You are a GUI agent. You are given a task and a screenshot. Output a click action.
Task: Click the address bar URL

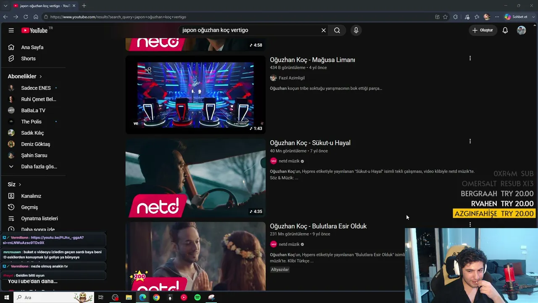pos(118,17)
